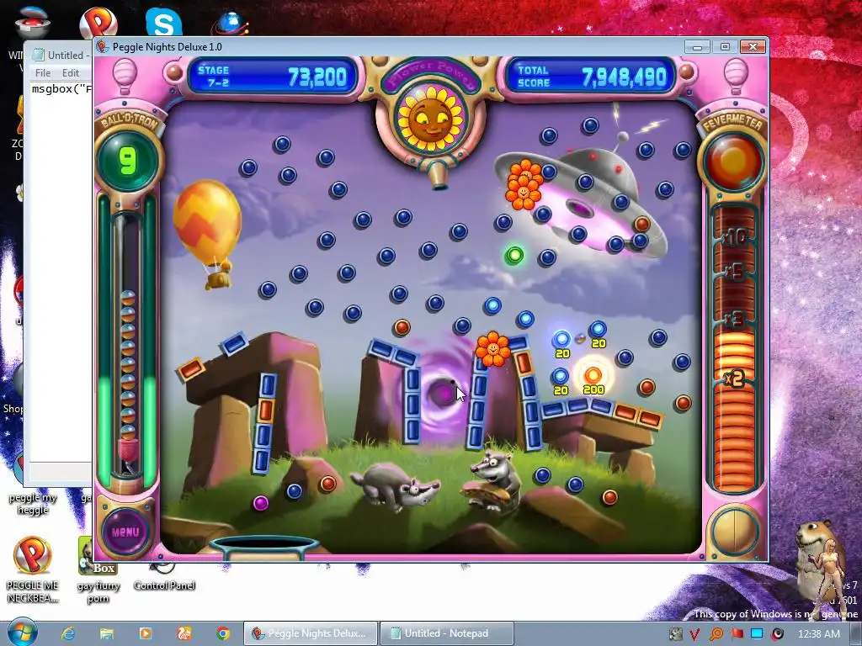Click the ball launcher cannon nozzle
This screenshot has width=862, height=646.
coord(437,176)
